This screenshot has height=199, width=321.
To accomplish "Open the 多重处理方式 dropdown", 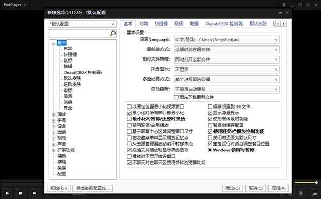I will (x=227, y=79).
